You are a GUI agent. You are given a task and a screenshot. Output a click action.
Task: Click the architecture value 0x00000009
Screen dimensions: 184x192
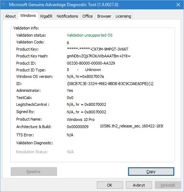pos(77,127)
